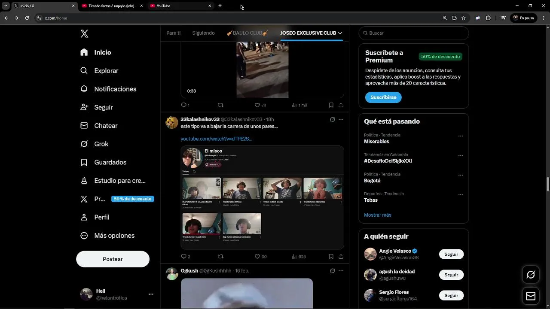
Task: Reply to 33kalashnikov33 post with 2 comments
Action: tap(185, 257)
